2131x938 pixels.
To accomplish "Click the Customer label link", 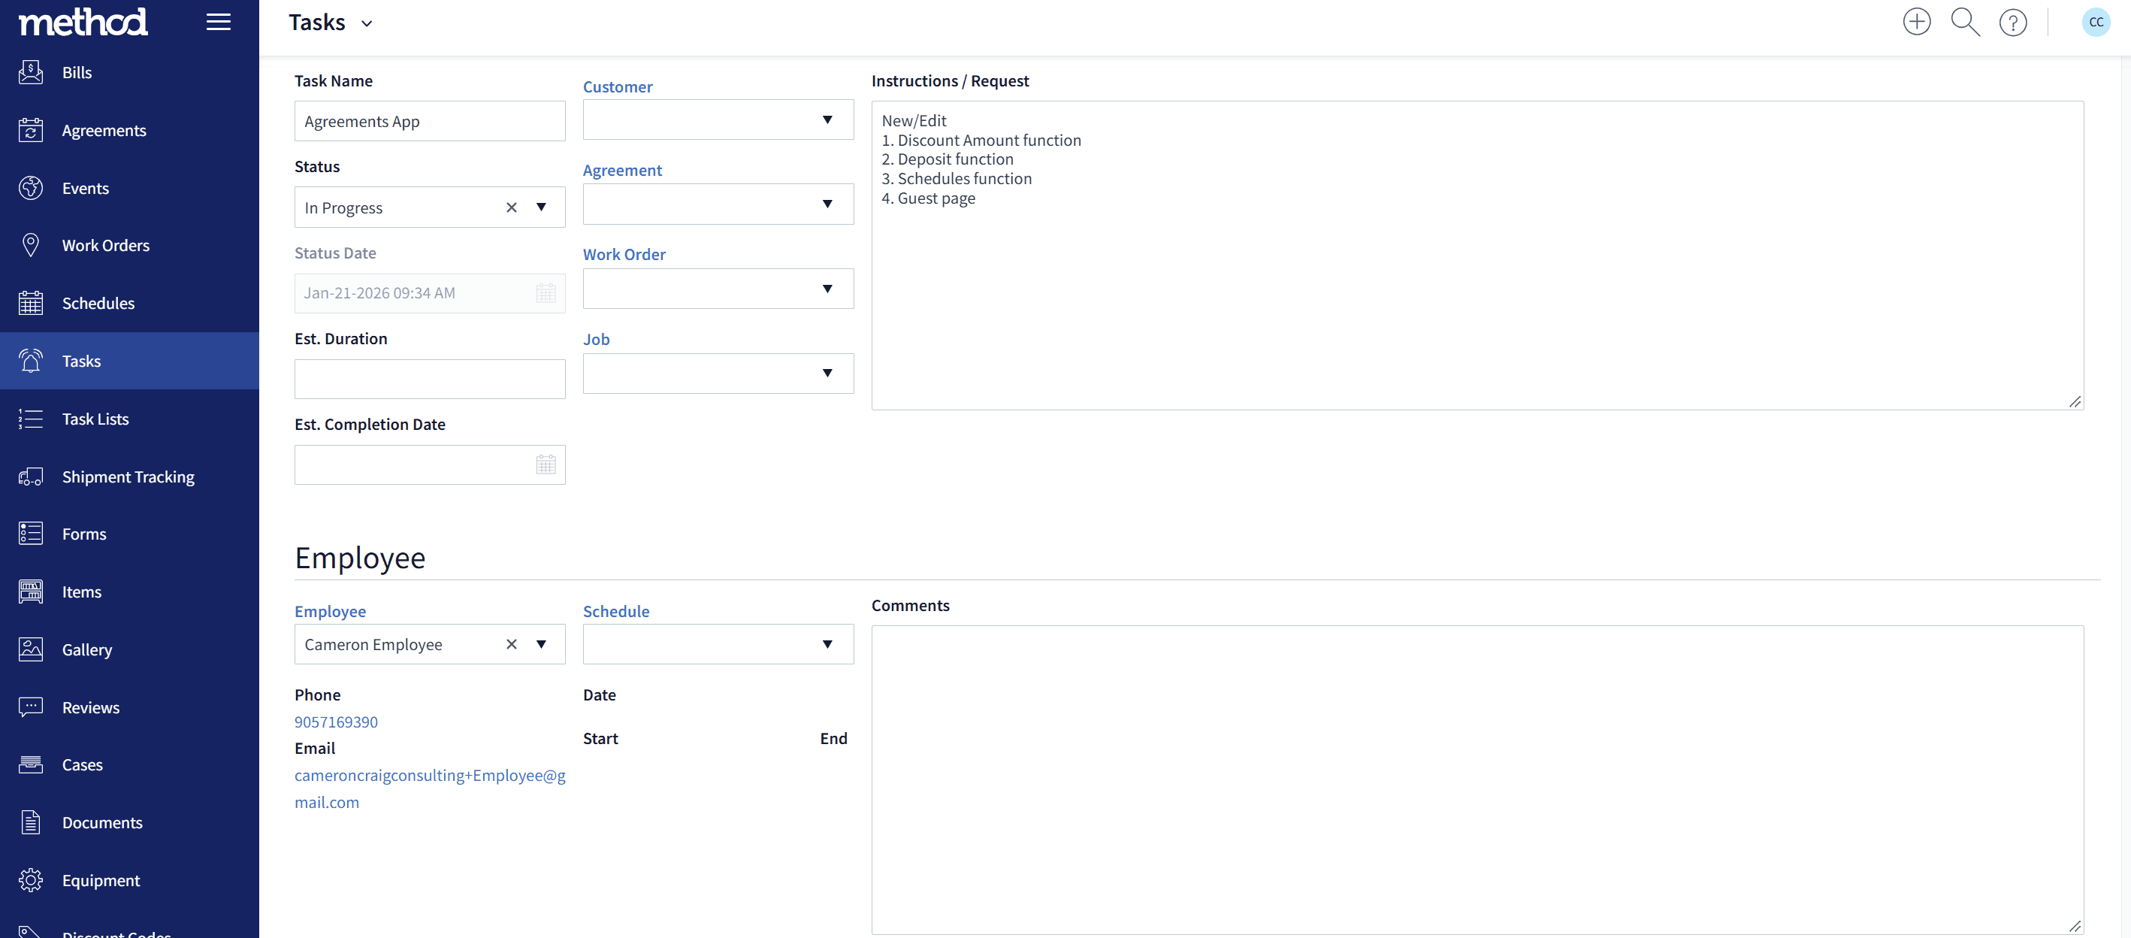I will pyautogui.click(x=617, y=87).
